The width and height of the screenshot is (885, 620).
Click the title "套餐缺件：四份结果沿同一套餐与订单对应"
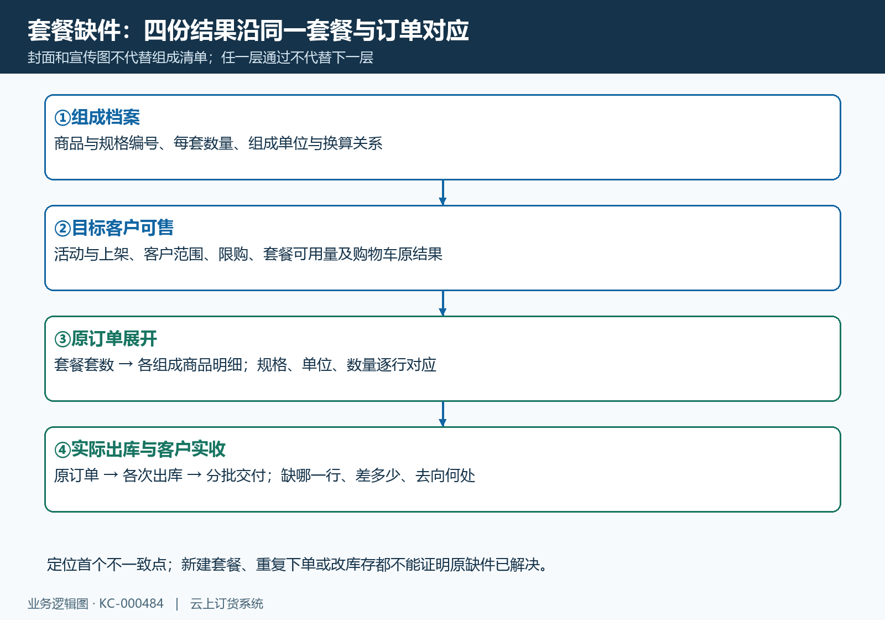pos(248,30)
